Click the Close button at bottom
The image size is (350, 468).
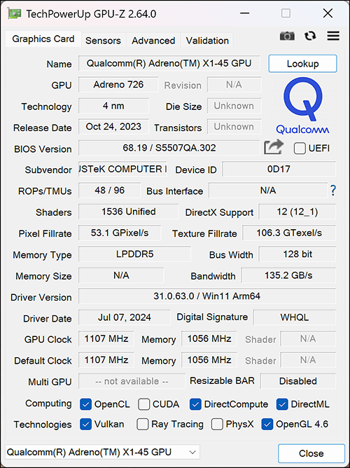311,453
